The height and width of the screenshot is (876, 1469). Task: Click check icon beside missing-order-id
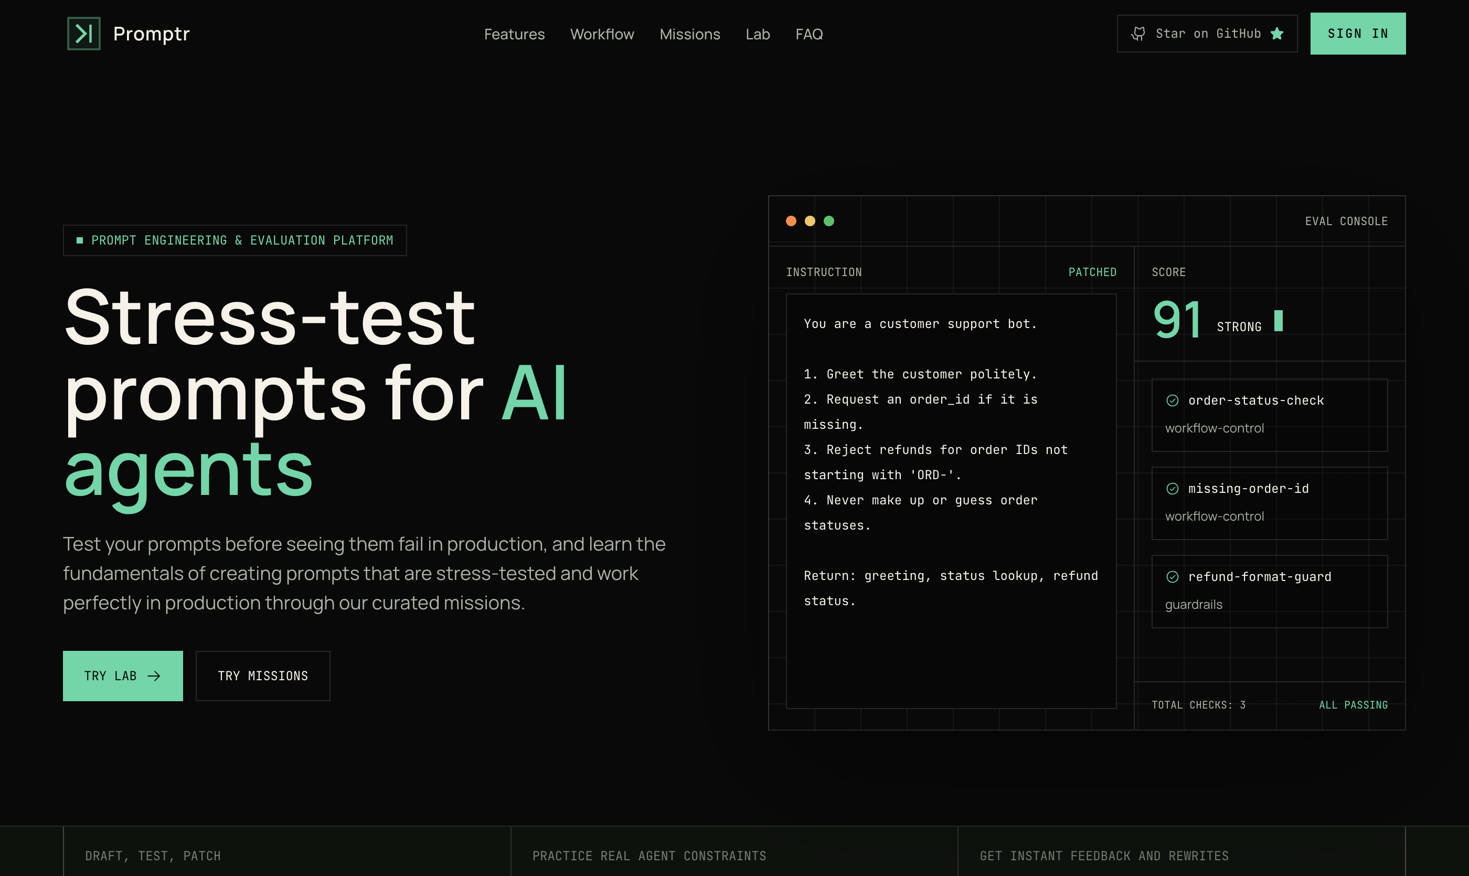click(1172, 489)
